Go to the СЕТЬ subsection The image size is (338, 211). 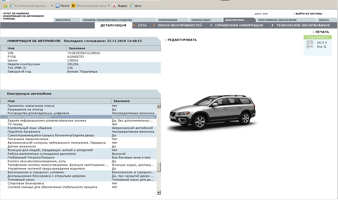tap(142, 25)
